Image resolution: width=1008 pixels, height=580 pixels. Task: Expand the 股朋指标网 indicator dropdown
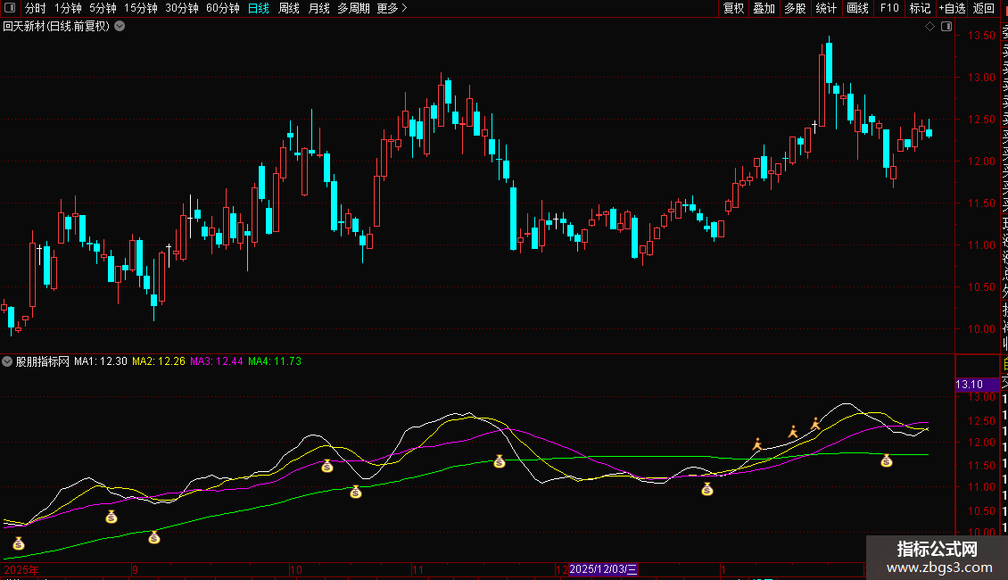point(7,362)
